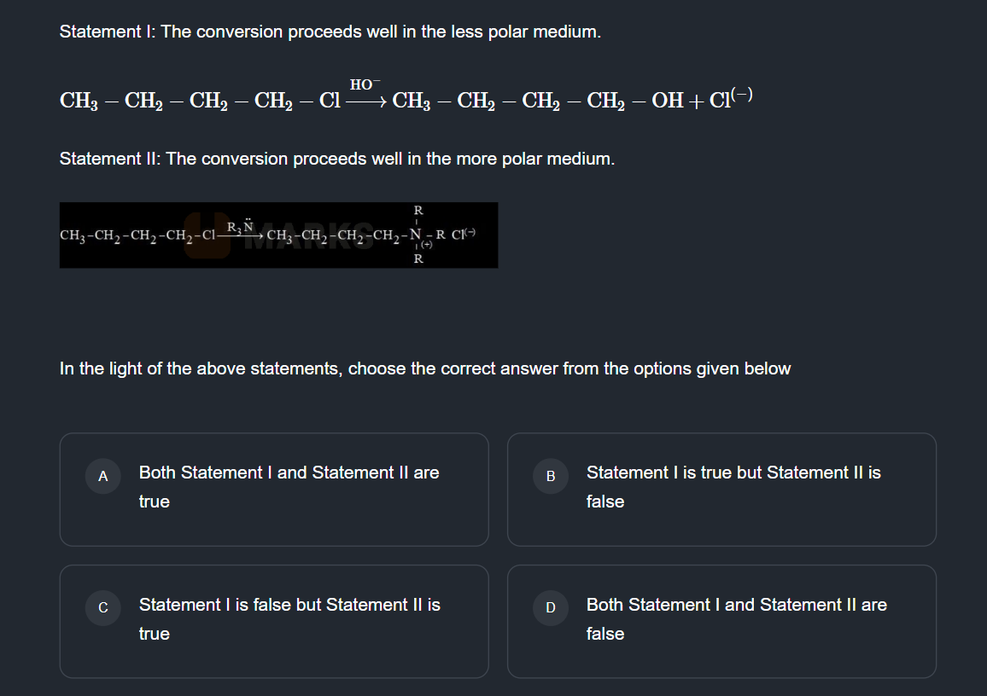The height and width of the screenshot is (696, 987).
Task: Select option C letter badge
Action: point(103,608)
